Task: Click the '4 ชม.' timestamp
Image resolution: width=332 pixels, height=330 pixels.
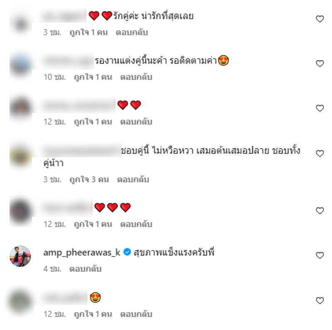Action: (52, 269)
